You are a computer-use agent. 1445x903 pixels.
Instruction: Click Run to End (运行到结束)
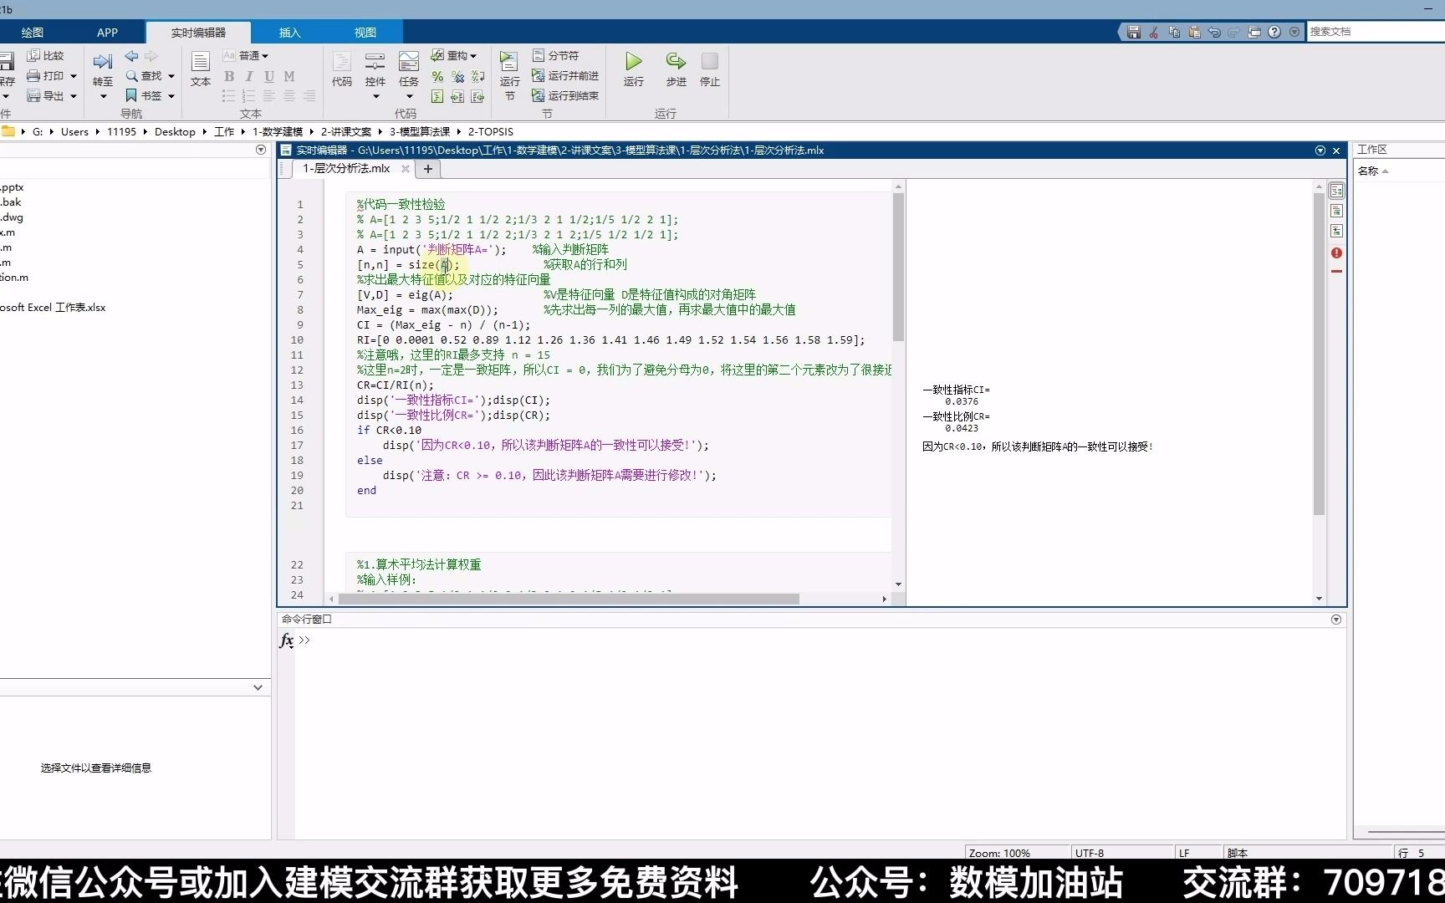coord(565,95)
